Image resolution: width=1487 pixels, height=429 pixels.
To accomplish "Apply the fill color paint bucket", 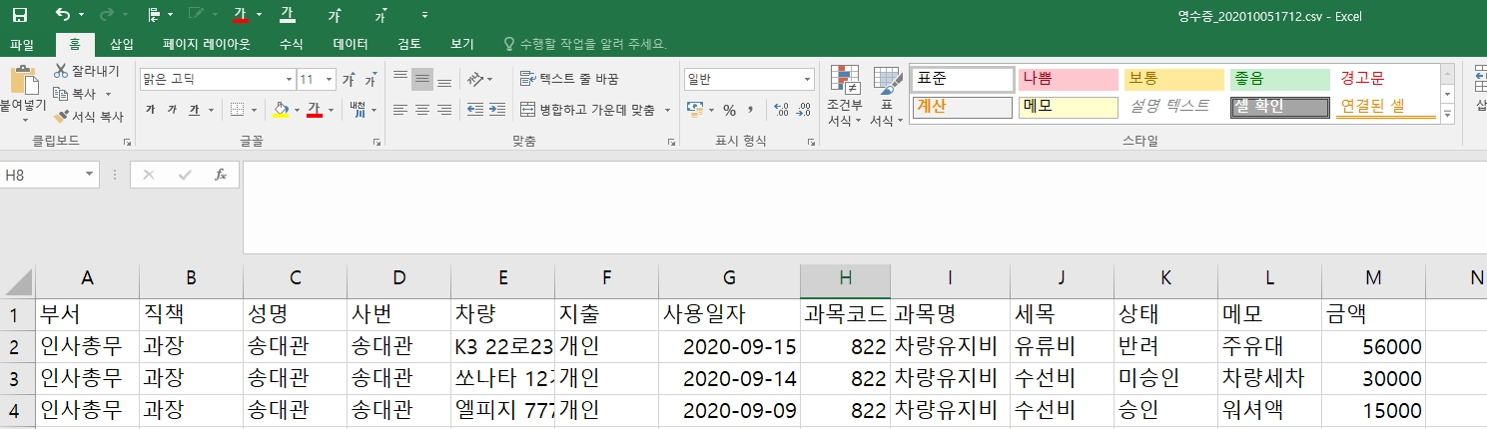I will click(281, 109).
